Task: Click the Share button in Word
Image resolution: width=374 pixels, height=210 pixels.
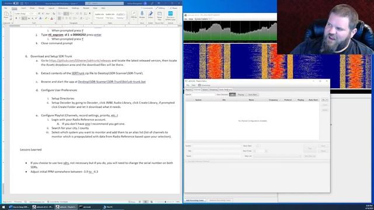Action: (x=174, y=8)
